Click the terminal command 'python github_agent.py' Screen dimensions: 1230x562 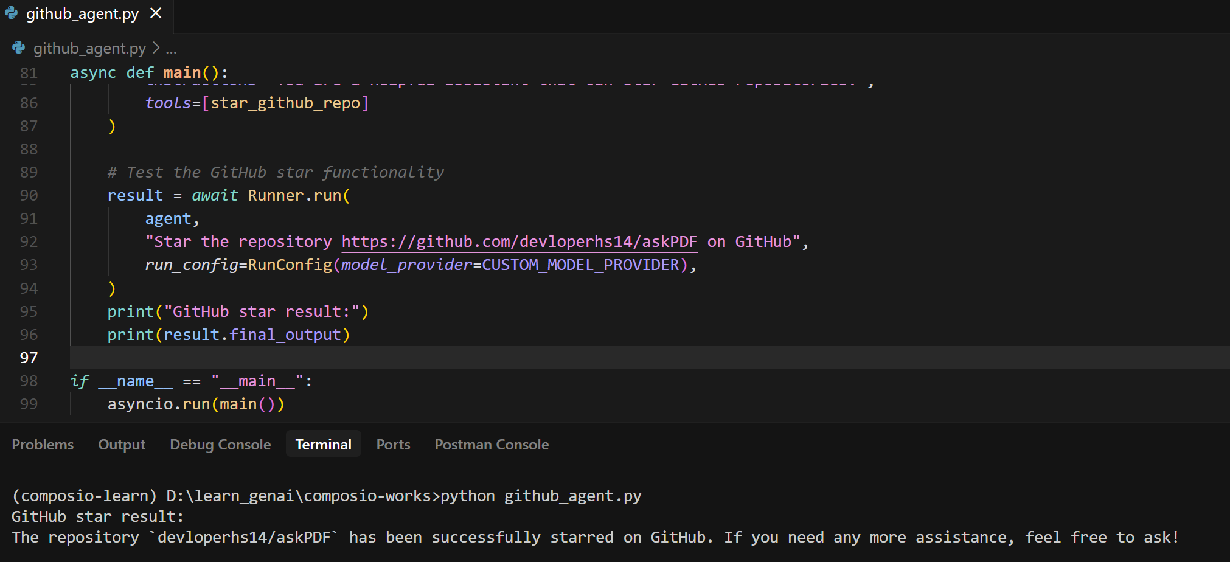pos(541,496)
